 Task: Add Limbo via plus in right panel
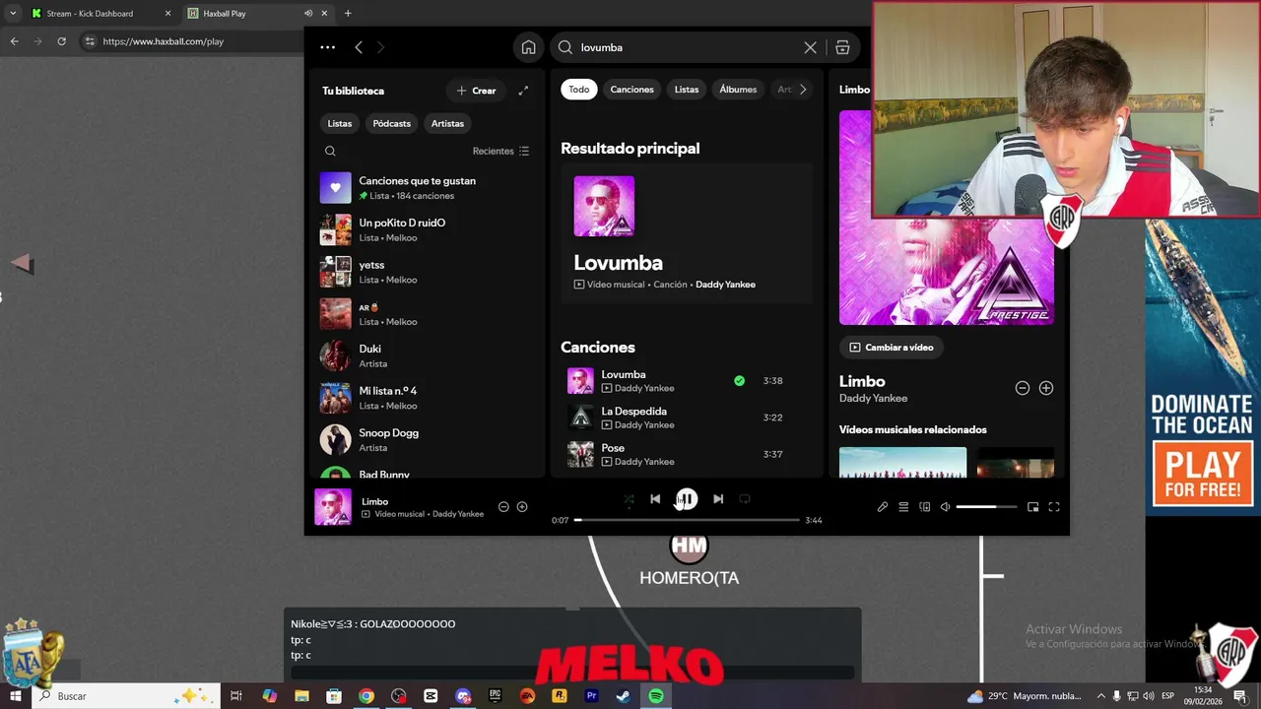[x=1046, y=388]
